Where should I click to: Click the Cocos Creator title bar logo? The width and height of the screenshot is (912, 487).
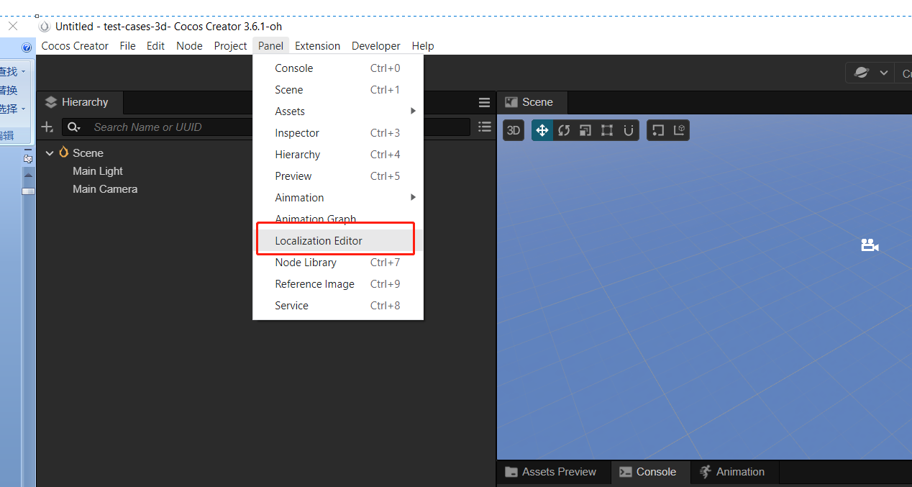45,27
